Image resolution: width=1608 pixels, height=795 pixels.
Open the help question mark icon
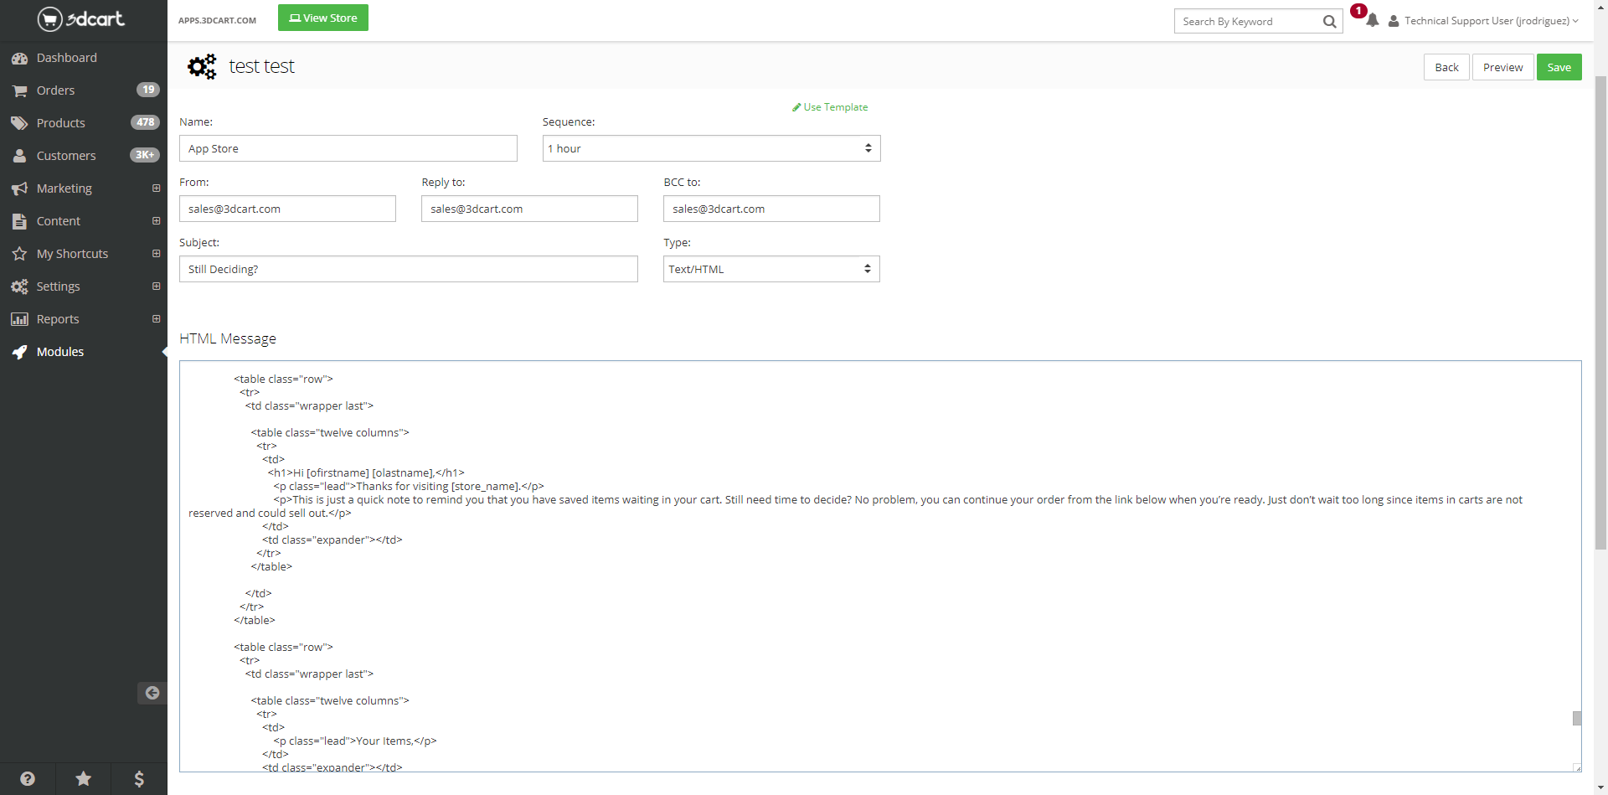click(x=28, y=779)
